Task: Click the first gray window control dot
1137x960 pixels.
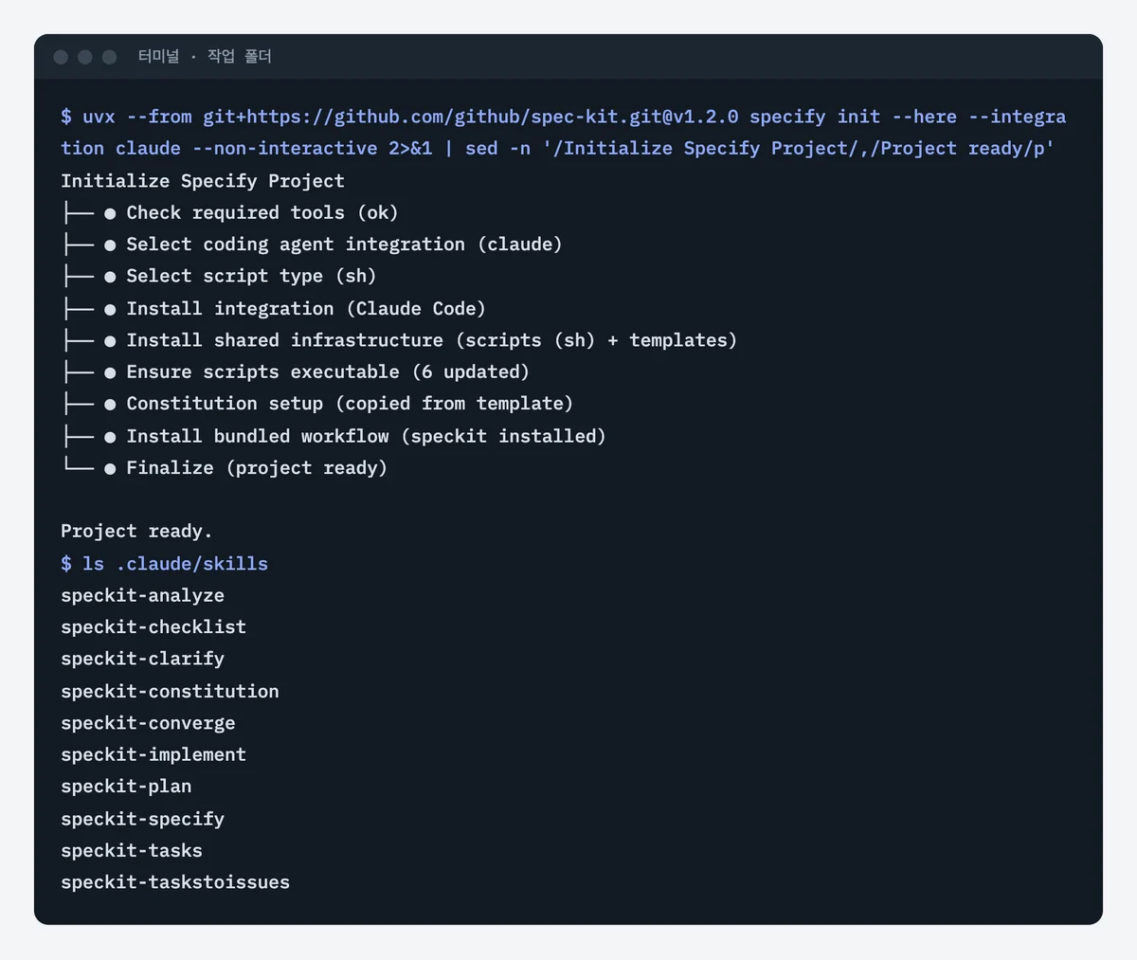Action: (61, 57)
